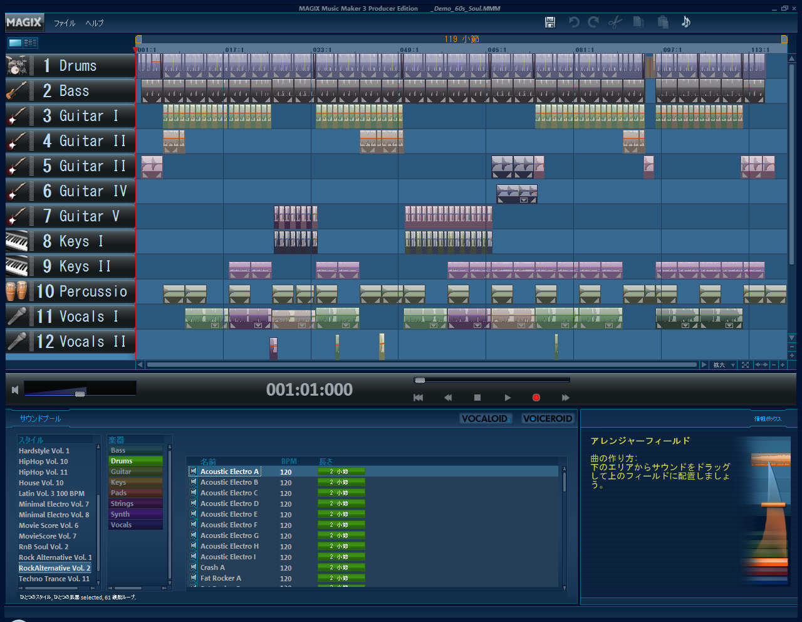
Task: Click the horizontal zoom out minus button
Action: (774, 364)
